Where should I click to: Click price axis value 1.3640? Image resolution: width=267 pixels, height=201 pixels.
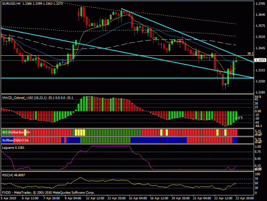pos(260,15)
